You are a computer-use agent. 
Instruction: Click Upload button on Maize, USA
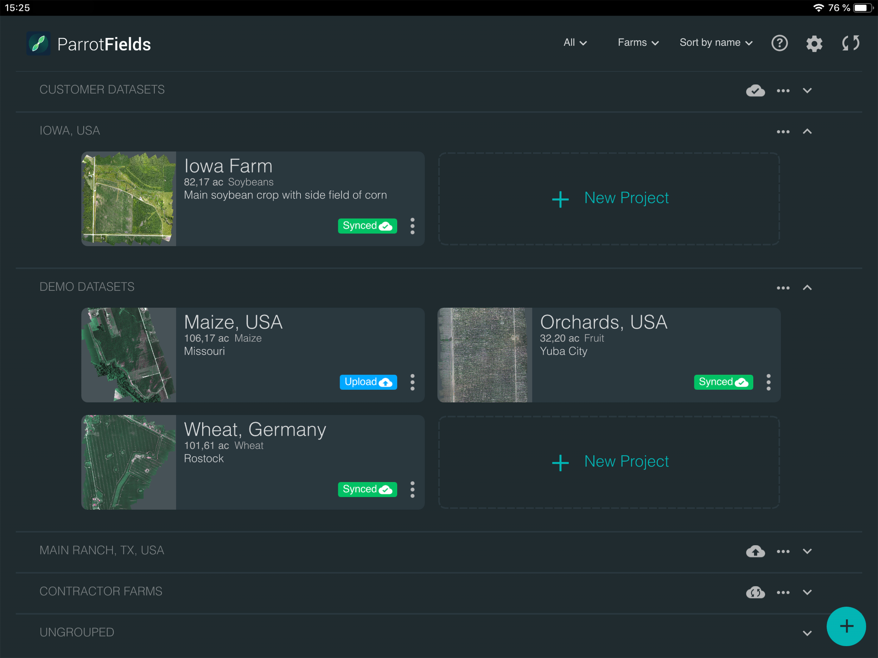pos(368,382)
